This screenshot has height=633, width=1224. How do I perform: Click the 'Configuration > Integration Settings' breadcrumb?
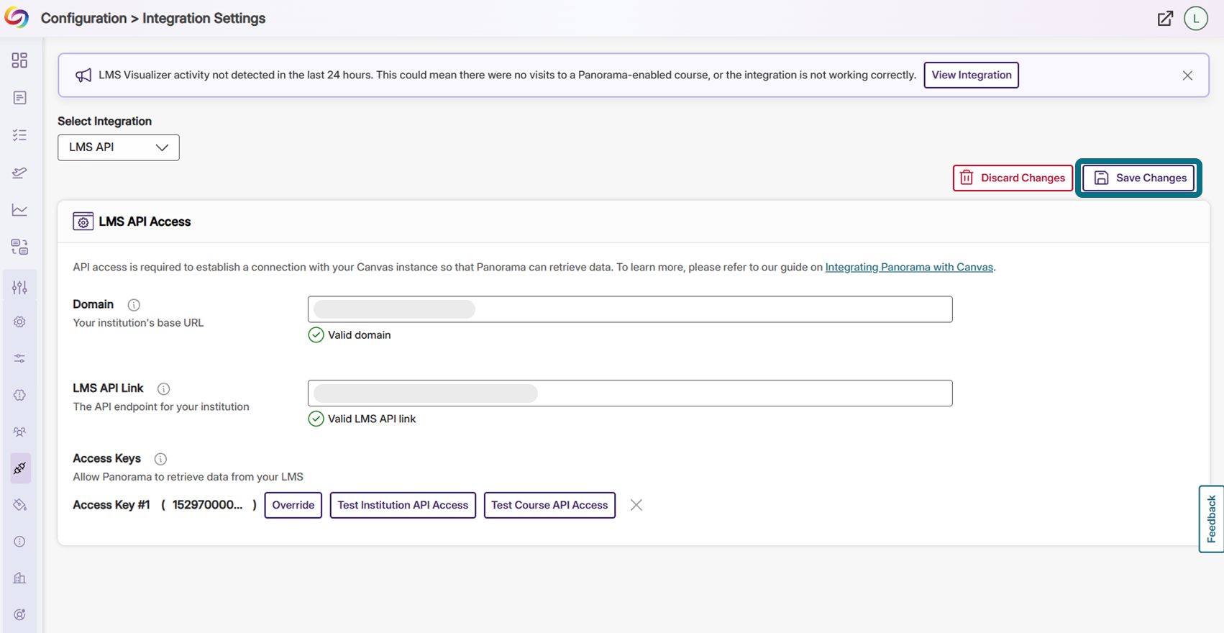coord(153,19)
